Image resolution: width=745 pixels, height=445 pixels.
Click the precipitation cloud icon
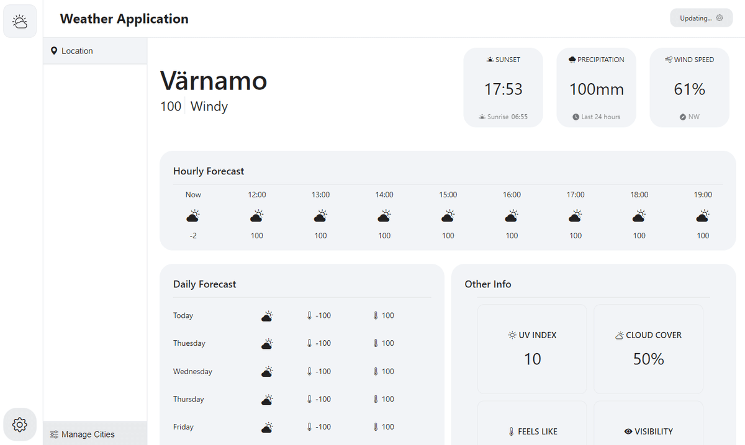(x=572, y=60)
